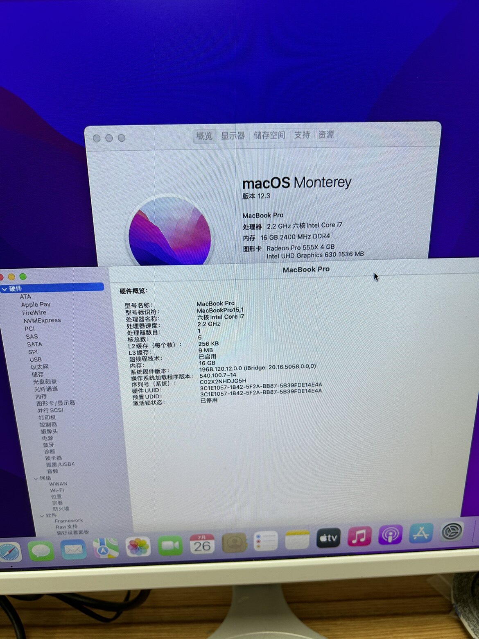Switch to the 概览 tab

[204, 136]
